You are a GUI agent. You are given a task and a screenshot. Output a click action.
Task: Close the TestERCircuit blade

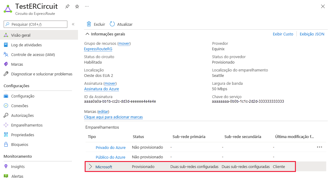point(323,6)
